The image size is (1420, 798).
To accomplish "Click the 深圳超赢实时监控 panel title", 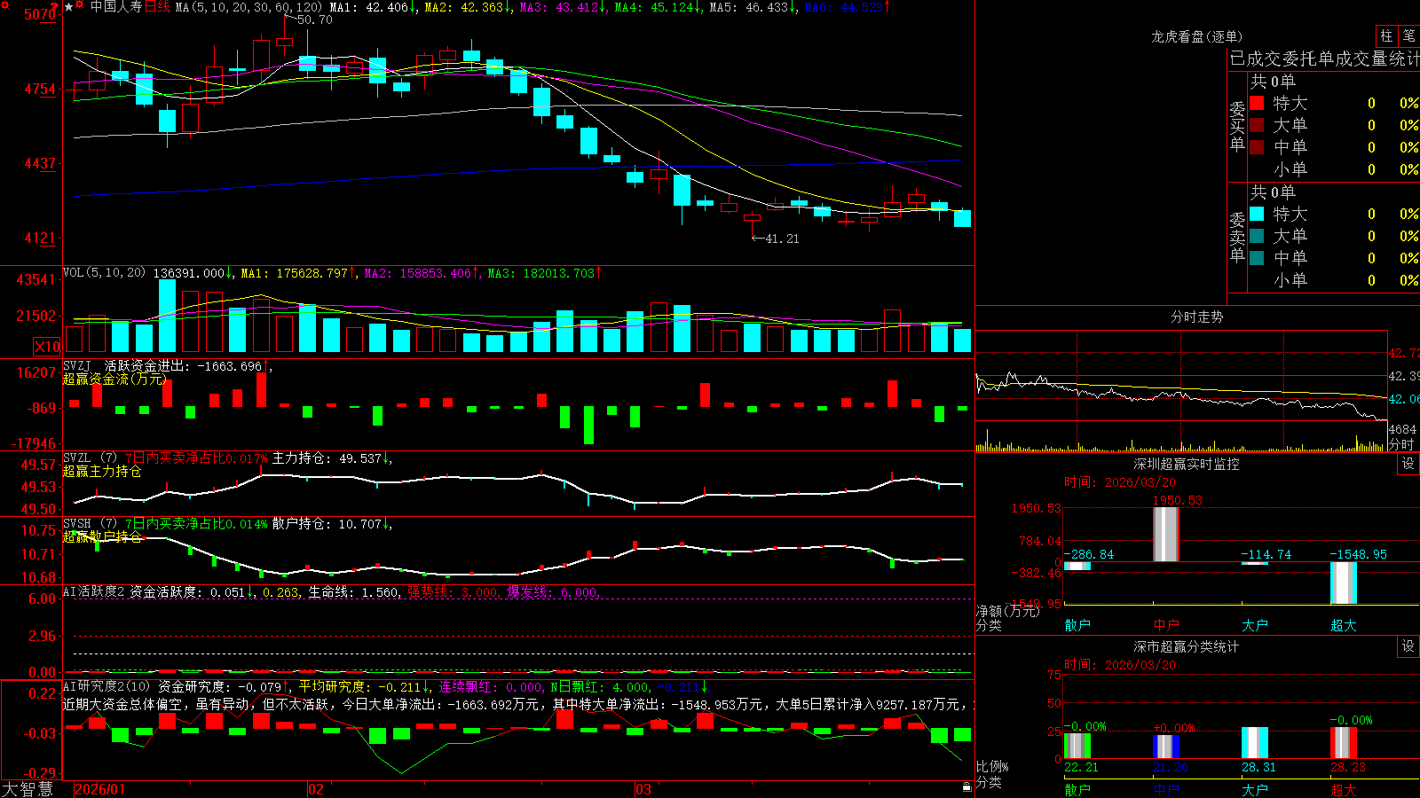I will point(1186,464).
